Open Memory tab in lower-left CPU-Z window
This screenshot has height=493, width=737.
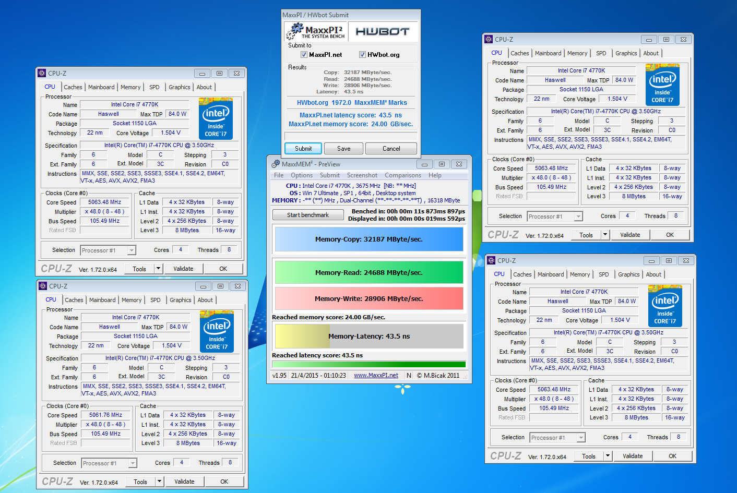(x=132, y=300)
